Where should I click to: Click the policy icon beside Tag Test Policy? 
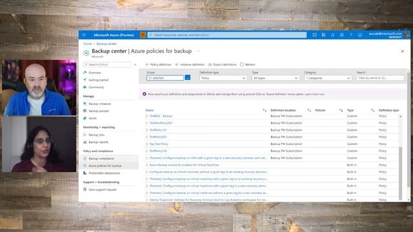point(146,144)
